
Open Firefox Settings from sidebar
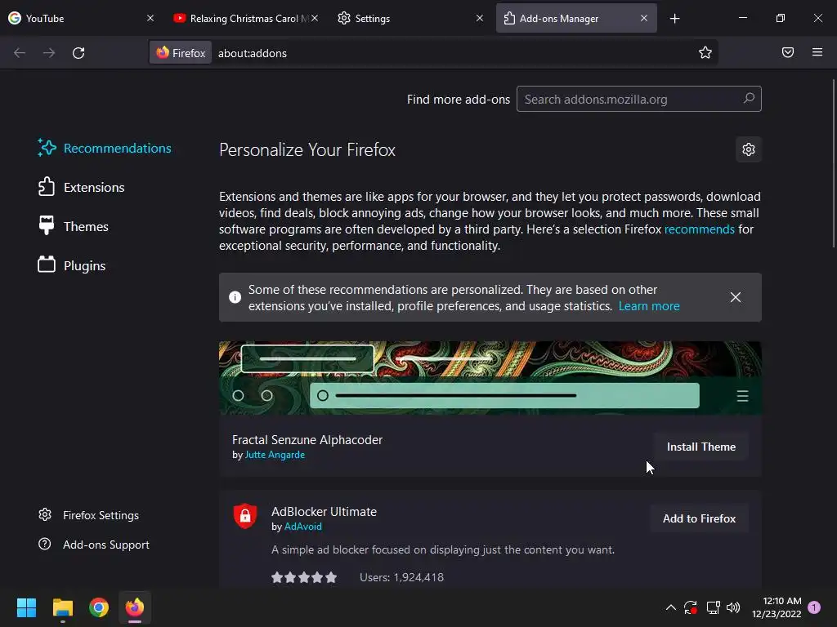click(88, 515)
